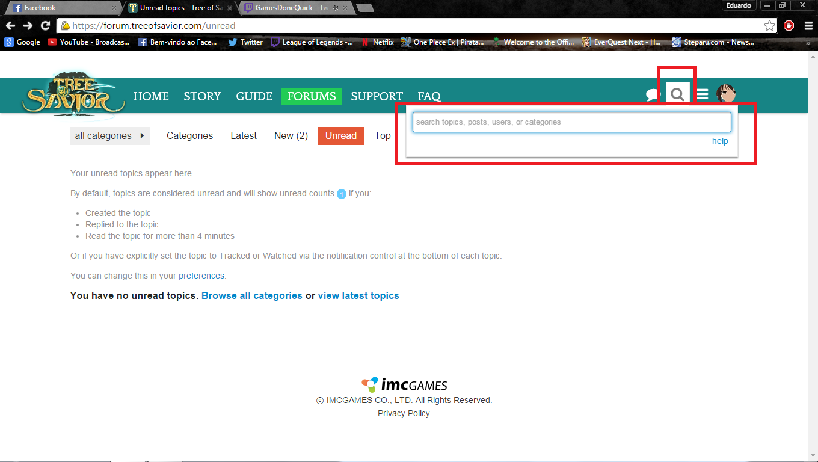Select the Latest topics tab

[244, 136]
